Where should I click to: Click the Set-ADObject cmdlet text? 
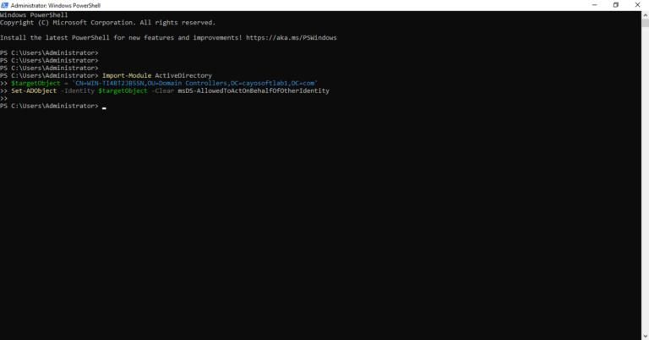pyautogui.click(x=34, y=91)
